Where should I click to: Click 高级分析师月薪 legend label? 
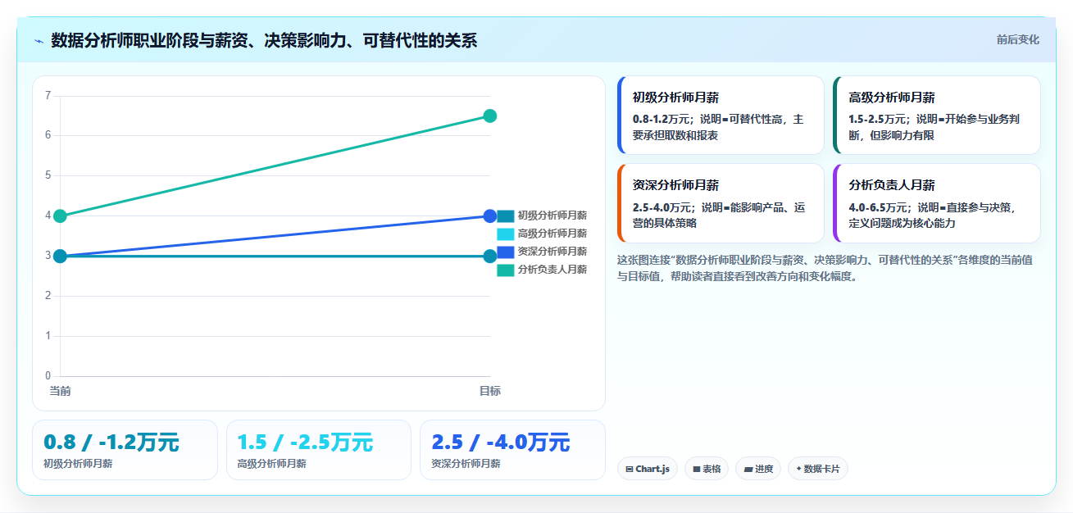click(x=552, y=234)
